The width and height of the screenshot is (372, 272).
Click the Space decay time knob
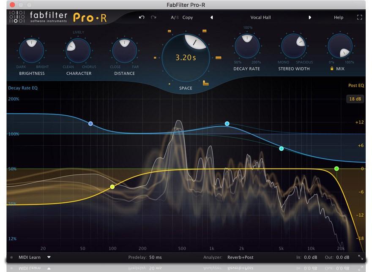tap(186, 57)
